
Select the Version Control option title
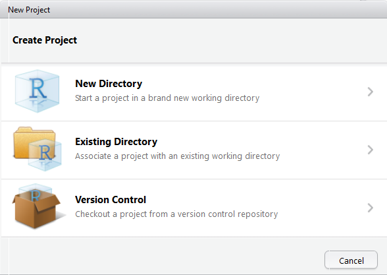[111, 200]
